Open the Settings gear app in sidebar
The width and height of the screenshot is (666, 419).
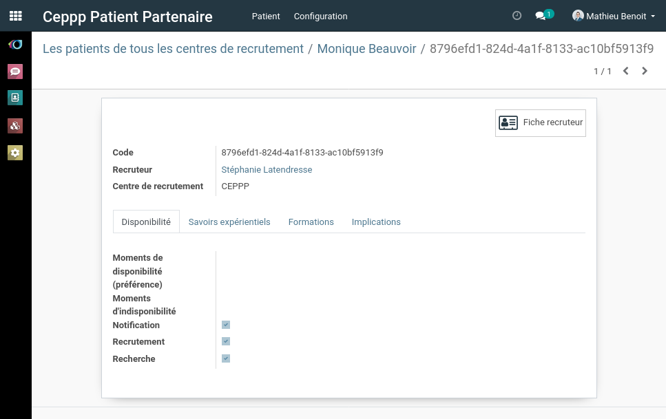pos(15,152)
